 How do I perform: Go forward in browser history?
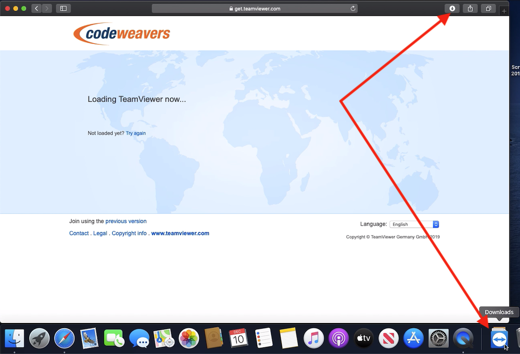tap(47, 9)
